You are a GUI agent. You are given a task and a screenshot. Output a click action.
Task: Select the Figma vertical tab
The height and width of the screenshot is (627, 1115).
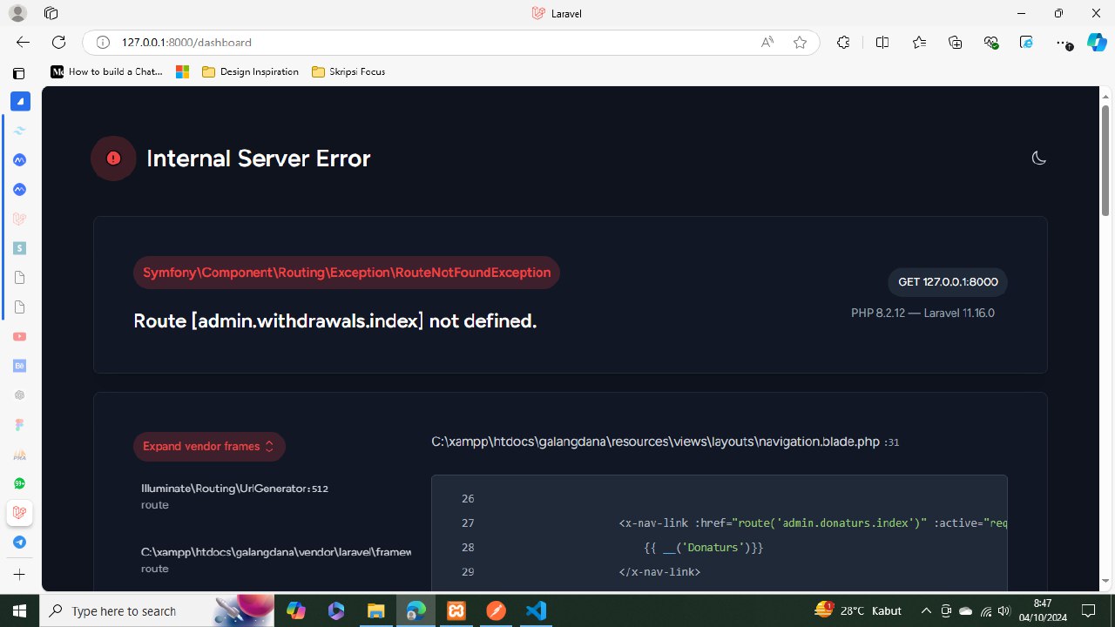pyautogui.click(x=19, y=424)
